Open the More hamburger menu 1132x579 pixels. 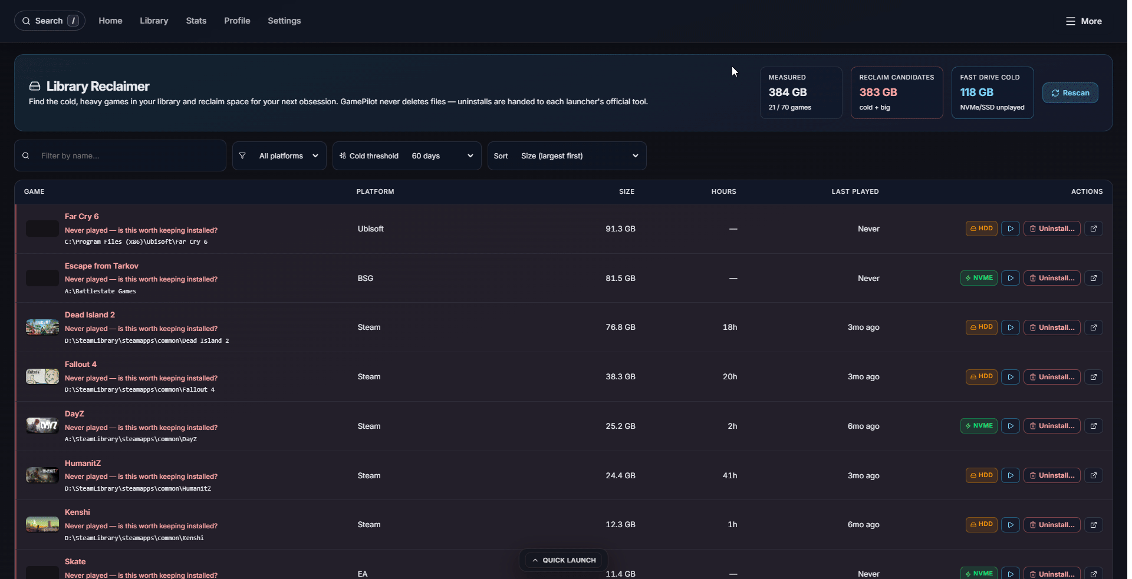1084,21
